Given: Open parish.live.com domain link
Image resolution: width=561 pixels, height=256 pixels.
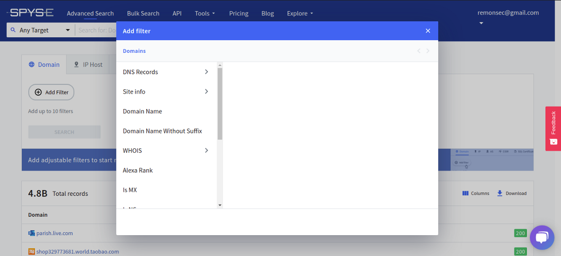Looking at the screenshot, I should point(54,233).
